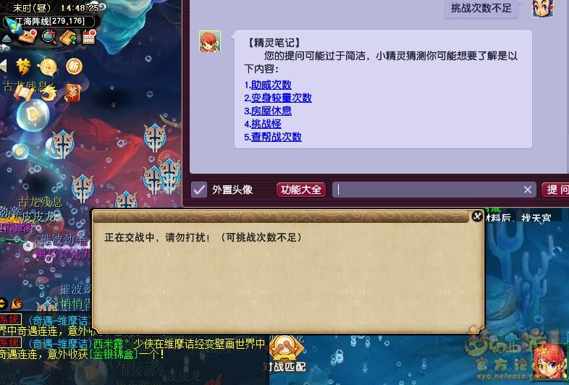
Task: Collapse the icon row with left arrow
Action: pos(4,66)
